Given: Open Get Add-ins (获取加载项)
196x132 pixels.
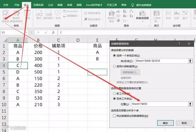Looking at the screenshot, I should 92,13.
